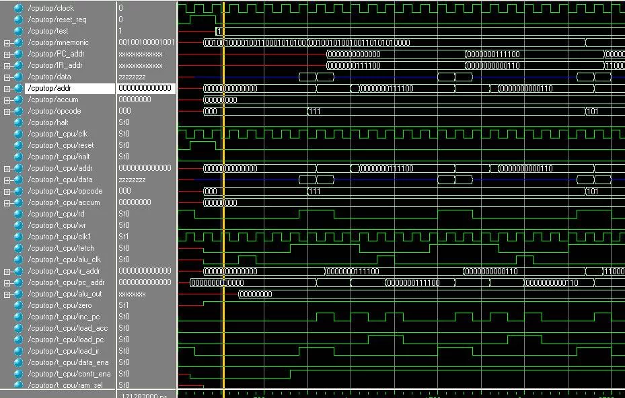The image size is (625, 398).
Task: Click the yellow cursor line in the waveform
Action: (223, 202)
